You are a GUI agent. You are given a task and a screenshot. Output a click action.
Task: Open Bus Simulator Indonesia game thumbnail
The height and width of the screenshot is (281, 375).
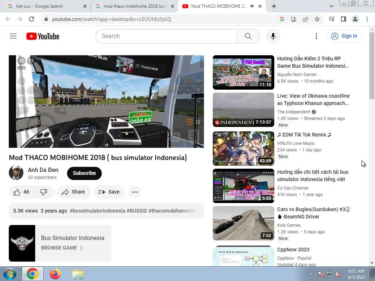click(x=22, y=243)
